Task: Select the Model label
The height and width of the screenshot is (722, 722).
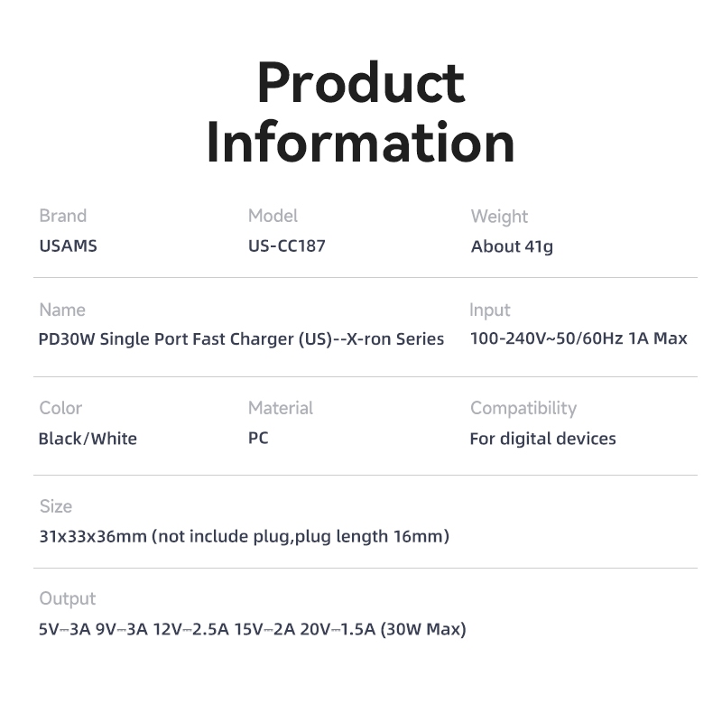Action: point(273,216)
